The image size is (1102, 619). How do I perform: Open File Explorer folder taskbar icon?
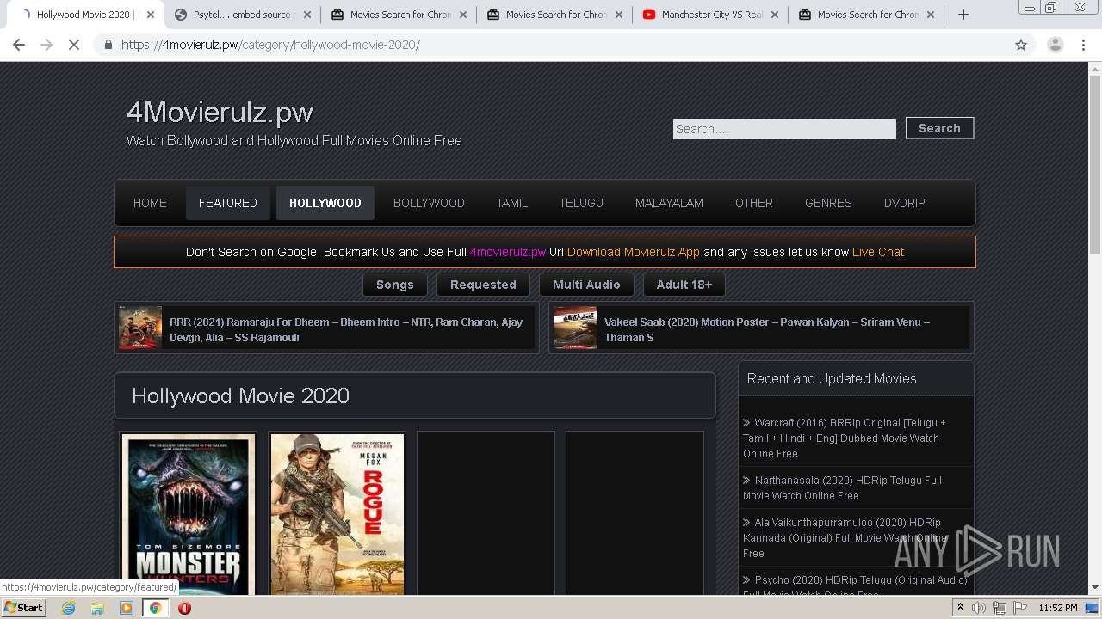[x=97, y=608]
